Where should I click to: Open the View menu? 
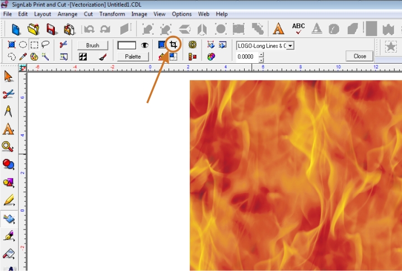pos(159,14)
